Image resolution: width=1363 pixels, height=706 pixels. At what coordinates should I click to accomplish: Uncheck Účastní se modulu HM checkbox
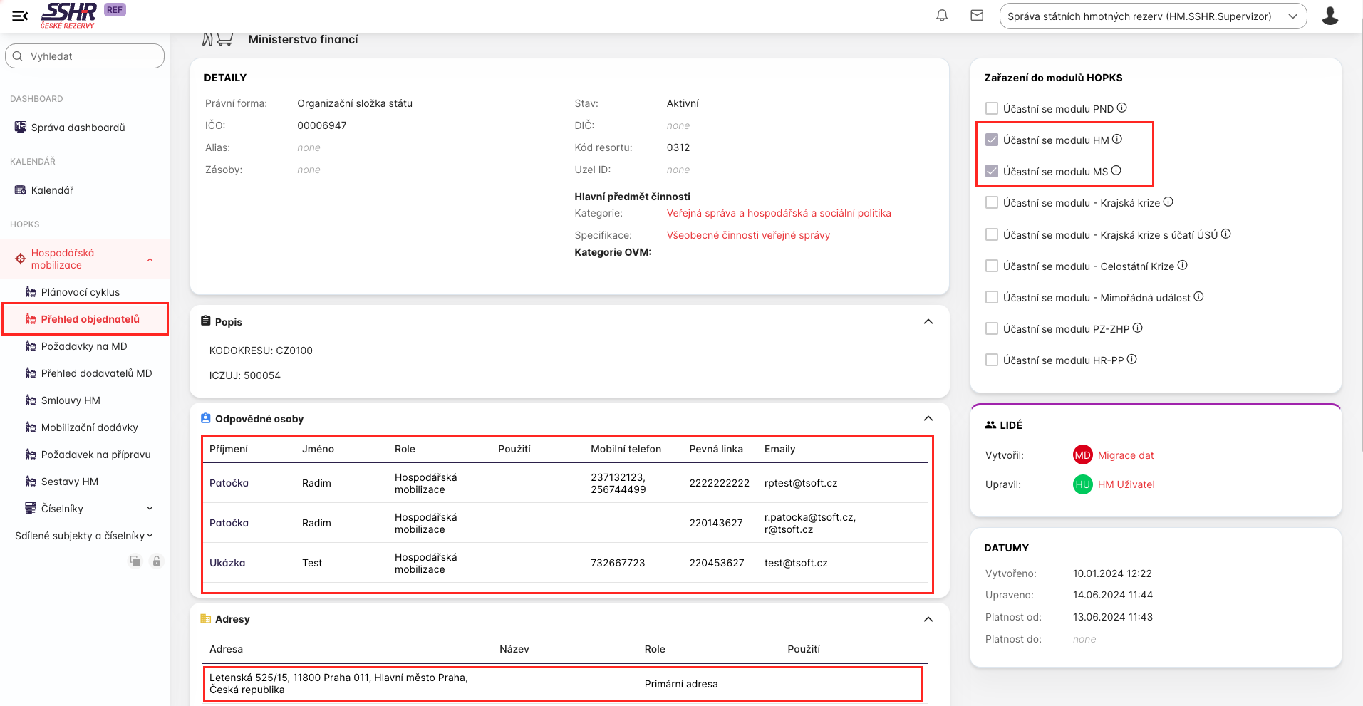(991, 140)
